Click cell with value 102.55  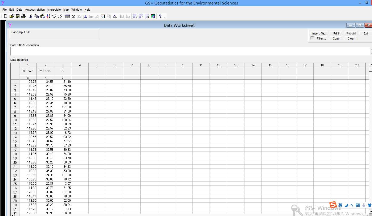(x=28, y=175)
